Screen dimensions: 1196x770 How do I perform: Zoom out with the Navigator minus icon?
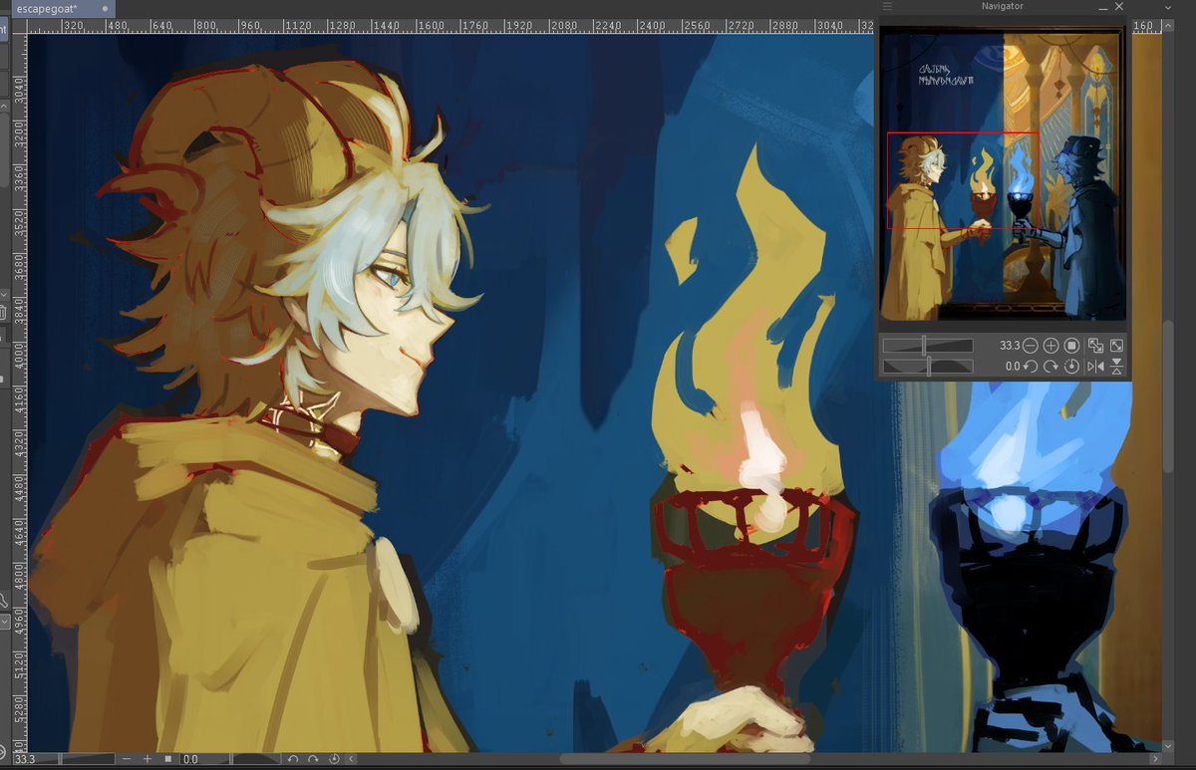point(1030,347)
